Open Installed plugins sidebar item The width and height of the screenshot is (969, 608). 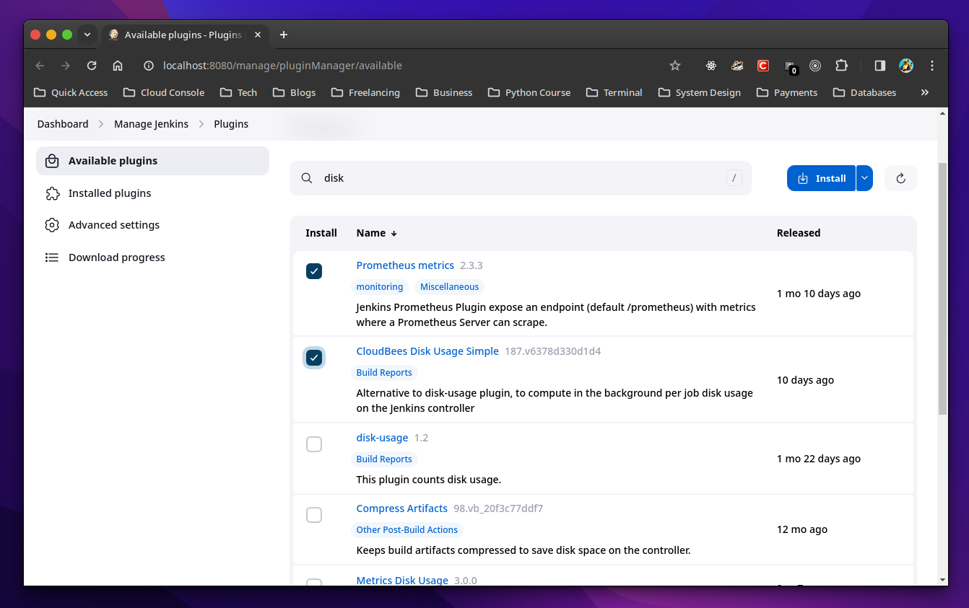point(152,193)
